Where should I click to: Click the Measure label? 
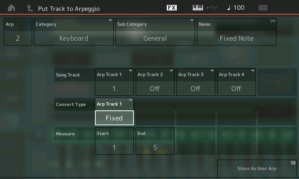(x=65, y=134)
